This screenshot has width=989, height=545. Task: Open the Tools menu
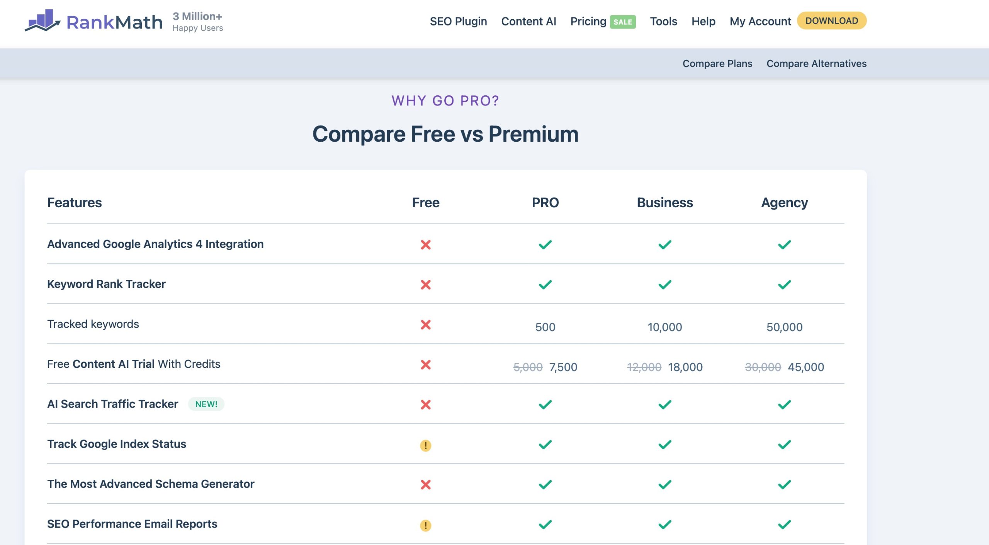click(x=663, y=21)
